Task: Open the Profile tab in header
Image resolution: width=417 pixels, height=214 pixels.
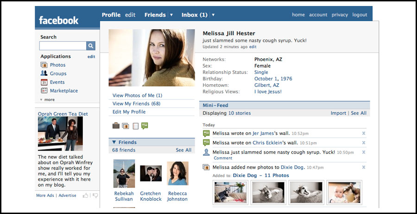Action: coord(111,15)
